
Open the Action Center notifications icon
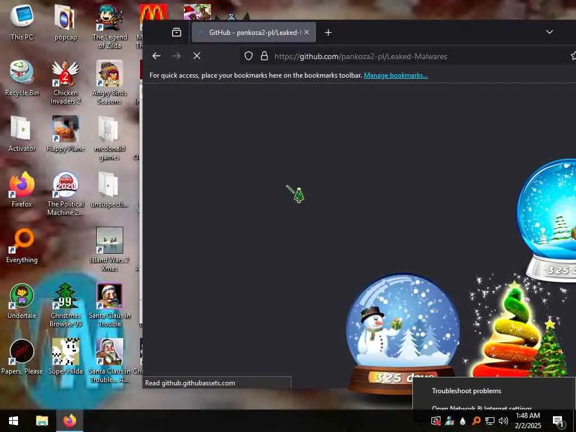[559, 421]
